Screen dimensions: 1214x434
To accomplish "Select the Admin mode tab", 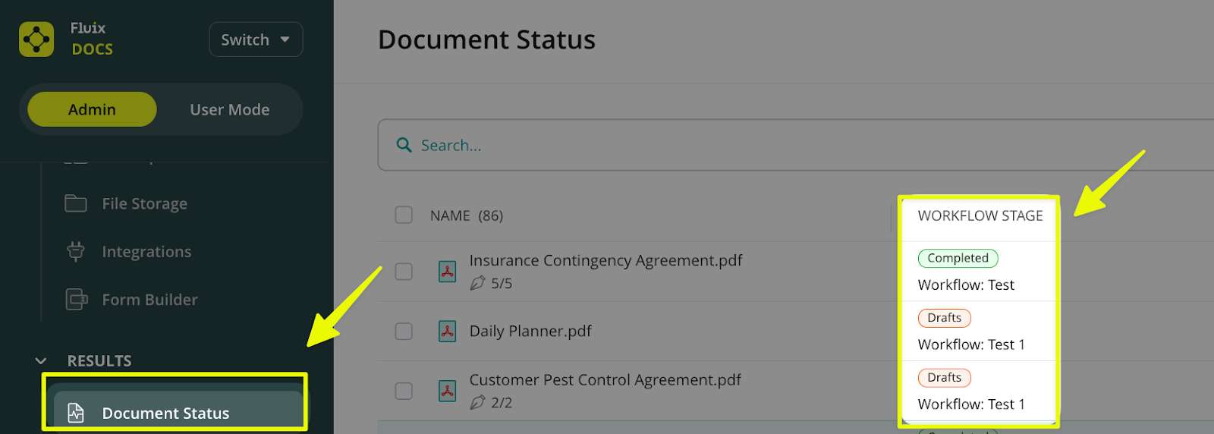I will click(92, 110).
